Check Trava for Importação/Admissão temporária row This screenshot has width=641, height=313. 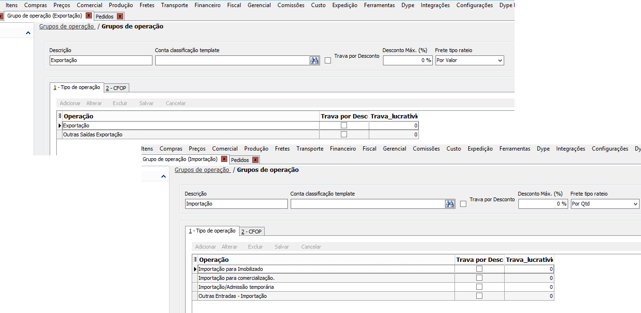pos(479,287)
